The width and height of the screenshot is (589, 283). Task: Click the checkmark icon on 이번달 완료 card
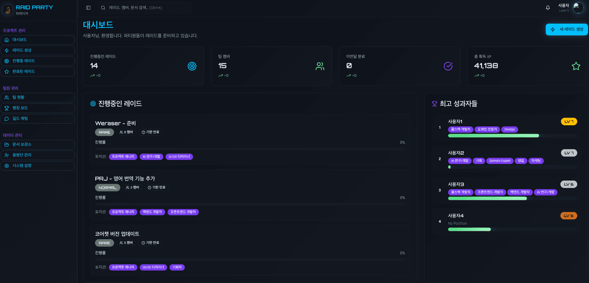448,66
